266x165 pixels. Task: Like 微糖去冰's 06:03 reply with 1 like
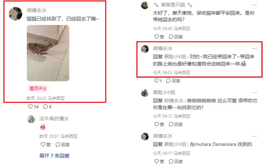pyautogui.click(x=158, y=81)
